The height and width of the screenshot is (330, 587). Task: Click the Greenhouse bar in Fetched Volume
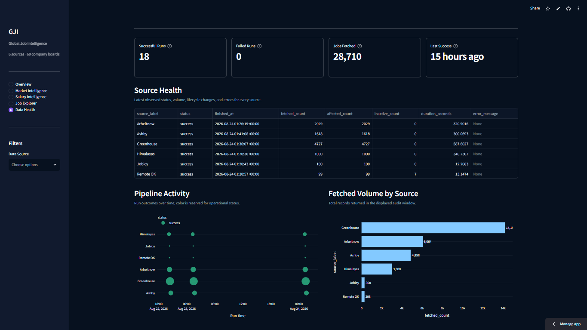tap(433, 228)
